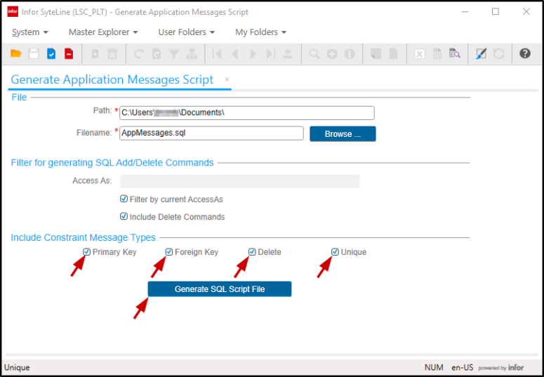Click the trash delete toolbar icon
This screenshot has width=544, height=377.
coord(112,54)
